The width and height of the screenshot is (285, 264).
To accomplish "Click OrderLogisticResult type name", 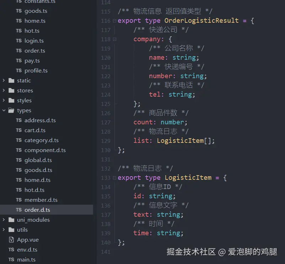I will pyautogui.click(x=201, y=20).
